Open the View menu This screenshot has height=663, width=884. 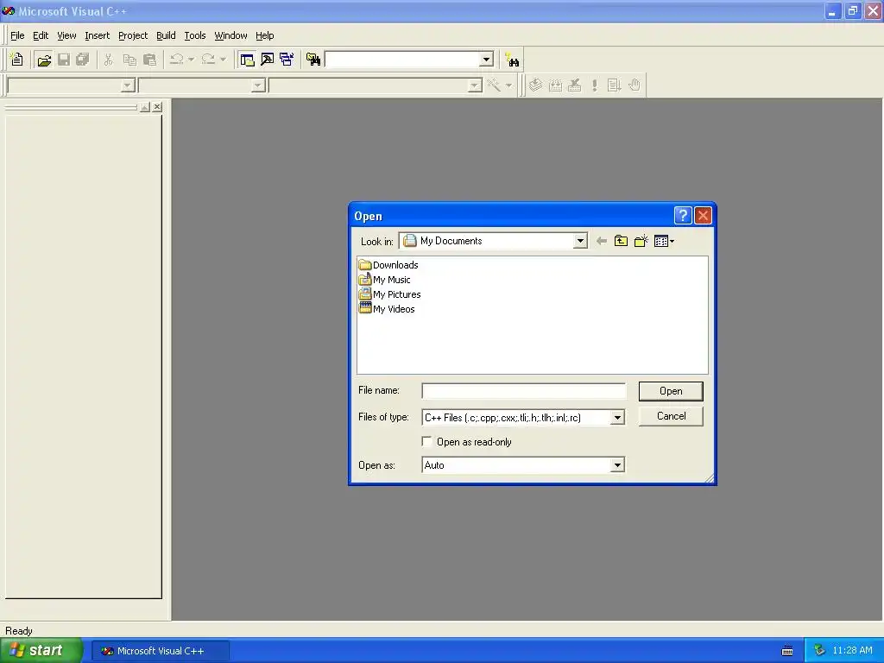tap(66, 35)
